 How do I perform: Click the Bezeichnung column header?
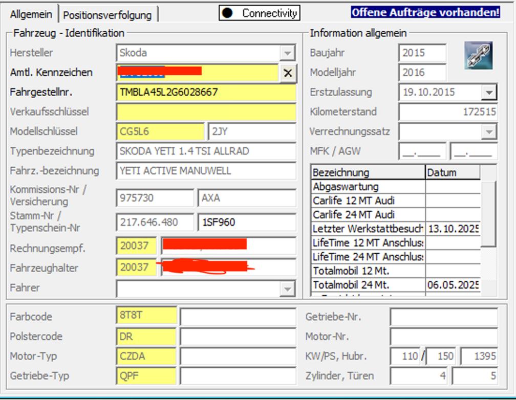click(368, 172)
